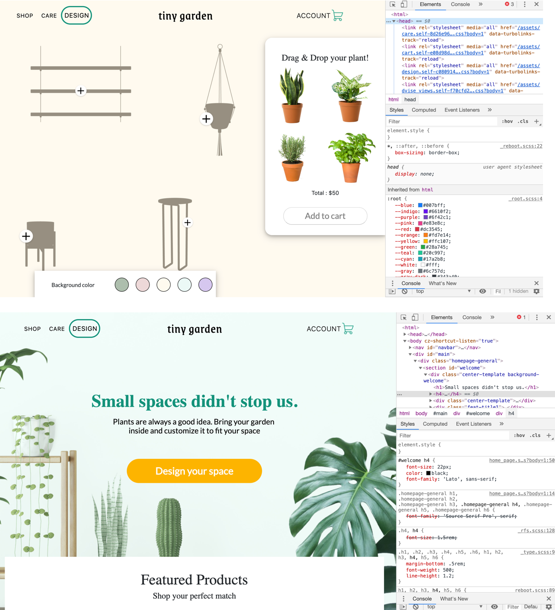Expand the head node in home page DOM tree
555x610 pixels.
pos(405,334)
